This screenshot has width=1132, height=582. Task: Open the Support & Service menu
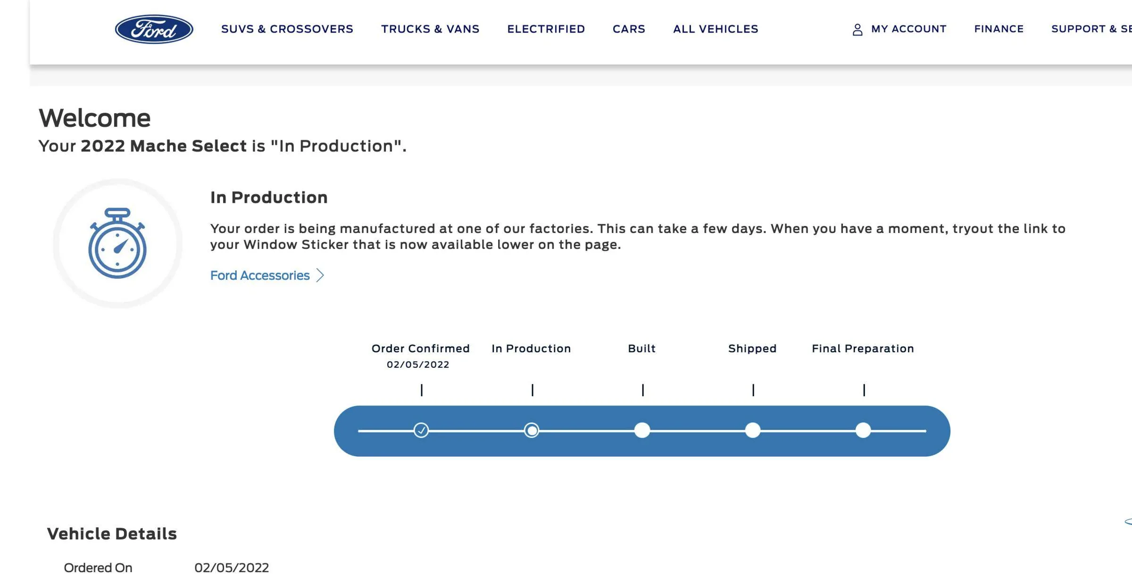coord(1091,29)
